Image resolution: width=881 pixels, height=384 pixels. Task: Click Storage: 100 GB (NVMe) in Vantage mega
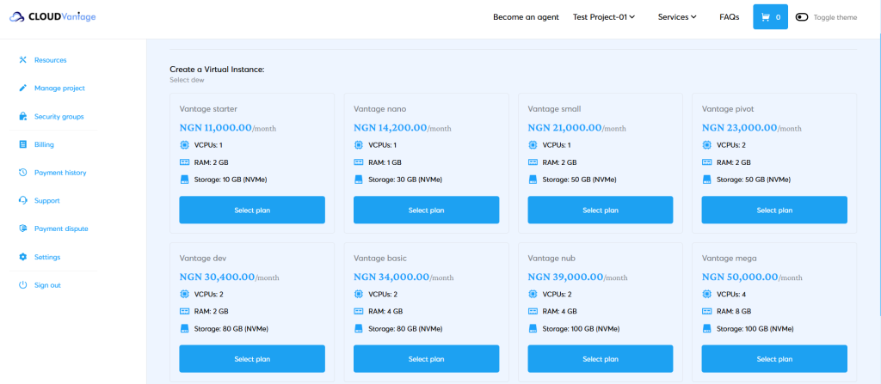click(755, 328)
